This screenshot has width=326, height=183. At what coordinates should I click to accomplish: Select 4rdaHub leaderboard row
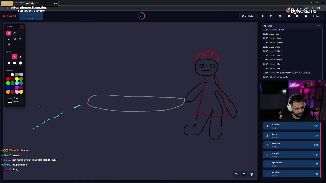291,174
